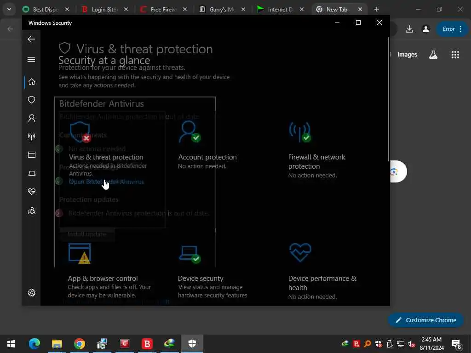Open Virus & threat protection from sidebar shield
This screenshot has width=471, height=353.
pyautogui.click(x=32, y=100)
